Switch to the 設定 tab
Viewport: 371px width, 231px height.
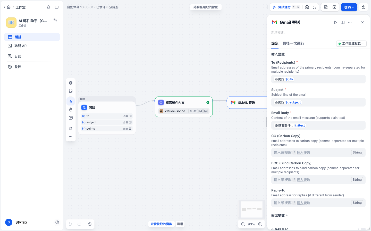[x=275, y=43]
